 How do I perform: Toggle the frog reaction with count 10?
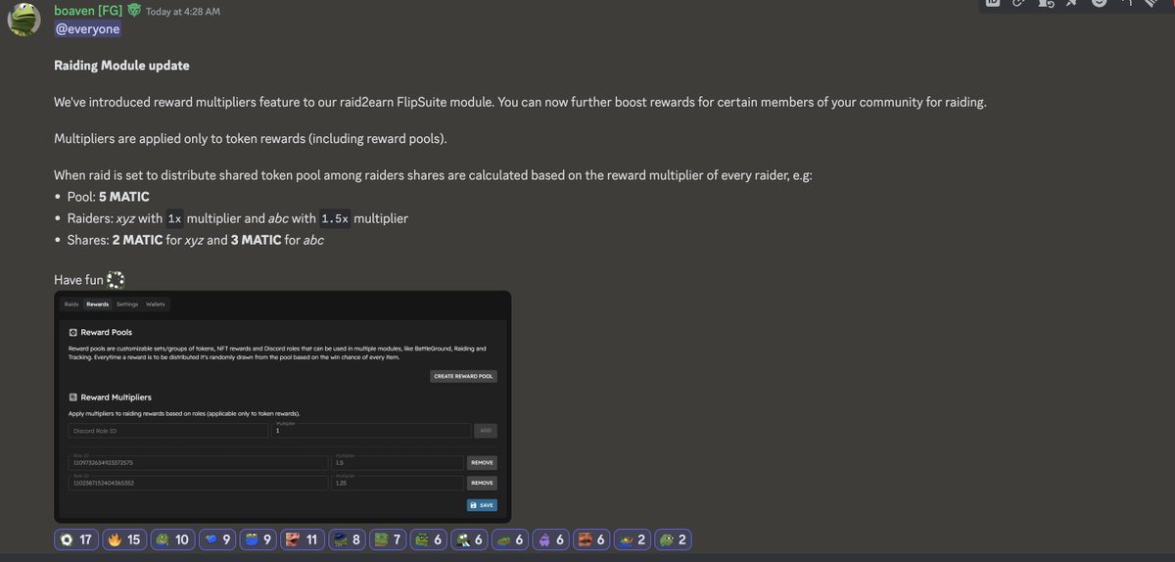pos(172,539)
